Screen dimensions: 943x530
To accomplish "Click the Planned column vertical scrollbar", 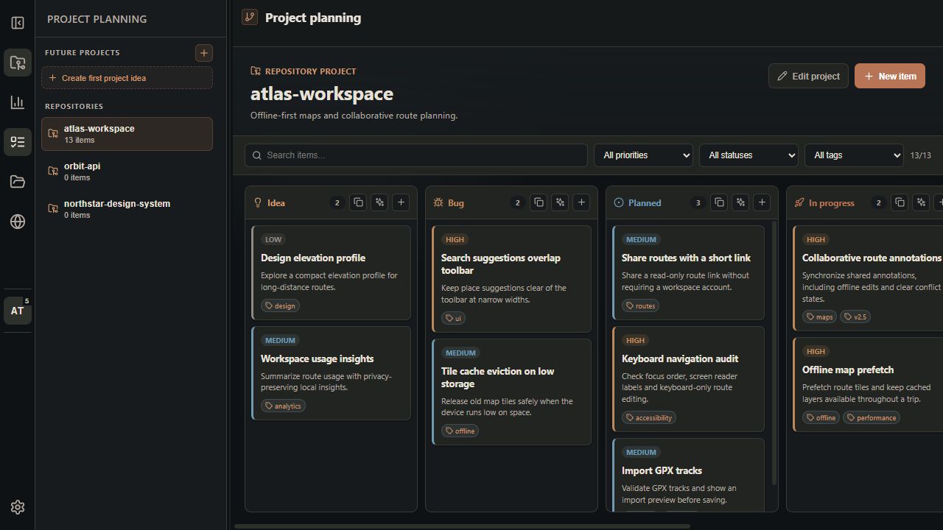I will [774, 353].
